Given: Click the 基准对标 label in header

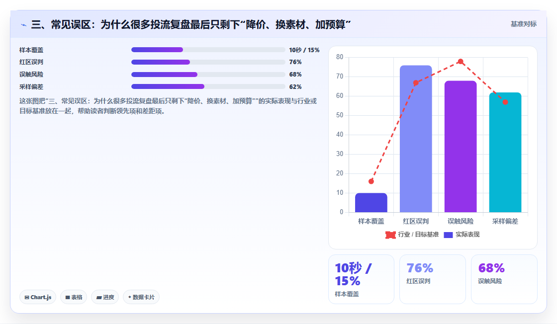Looking at the screenshot, I should (x=523, y=24).
